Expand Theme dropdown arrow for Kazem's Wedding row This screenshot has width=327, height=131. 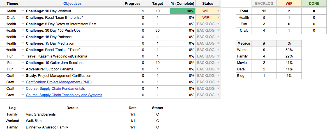[23, 56]
